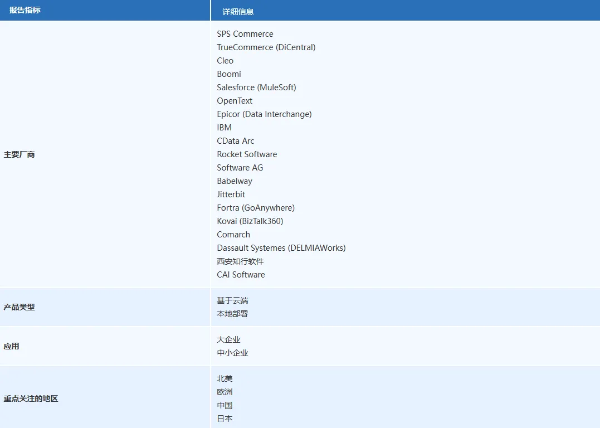Click the 重点关注的地区 row label
The width and height of the screenshot is (600, 428).
(x=31, y=398)
